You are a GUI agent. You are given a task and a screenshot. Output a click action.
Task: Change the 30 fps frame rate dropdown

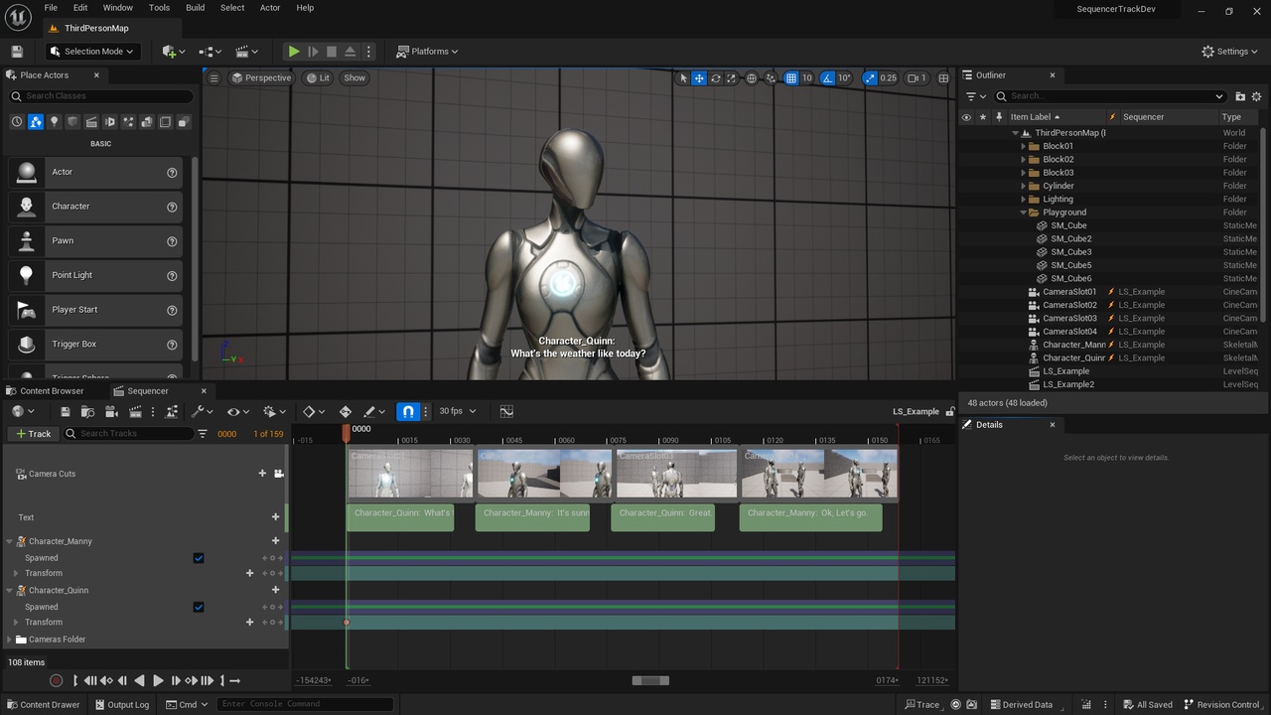click(x=457, y=411)
